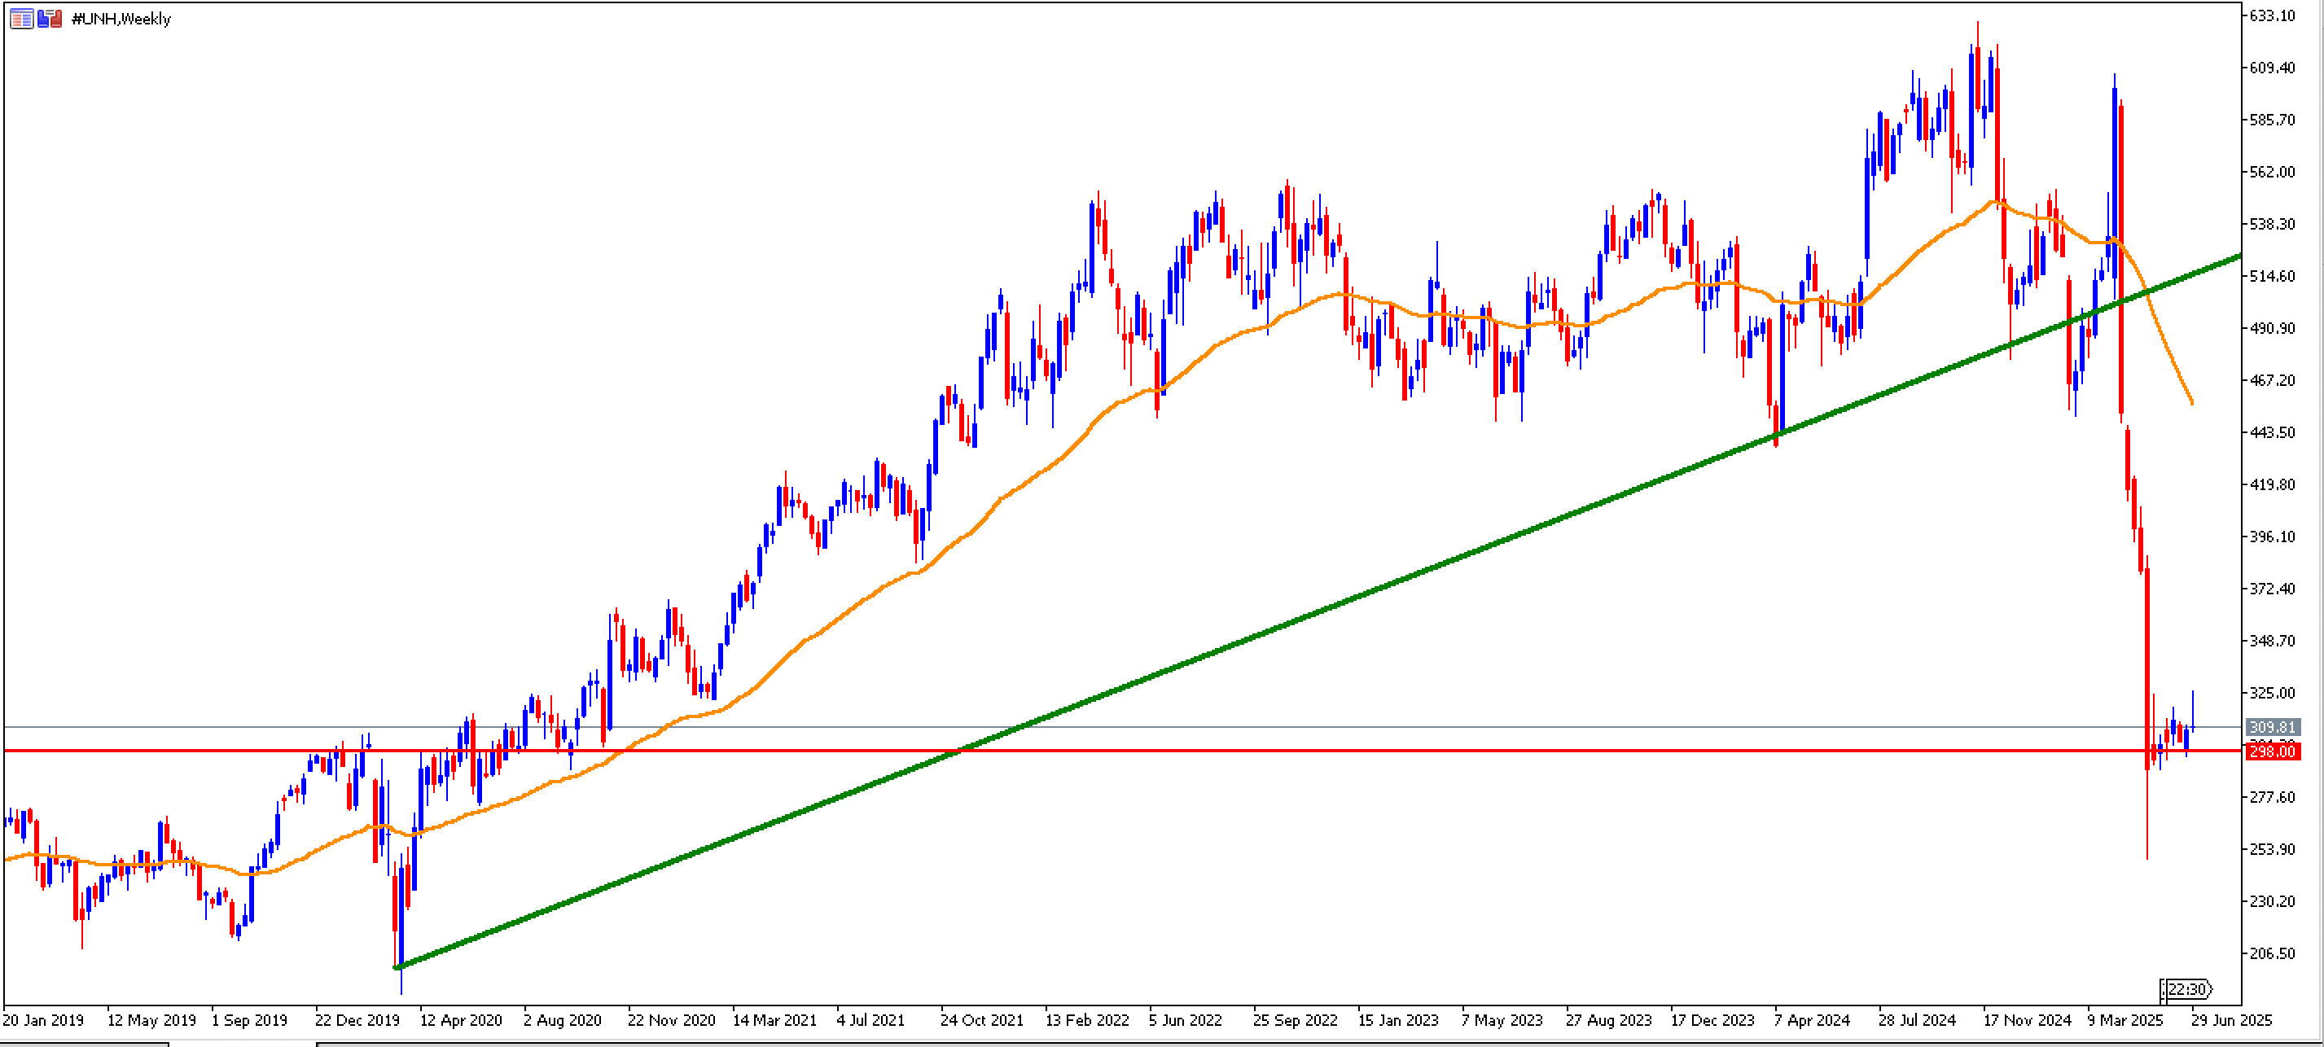Click the 7 Apr 2024 date label

coord(1812,1020)
